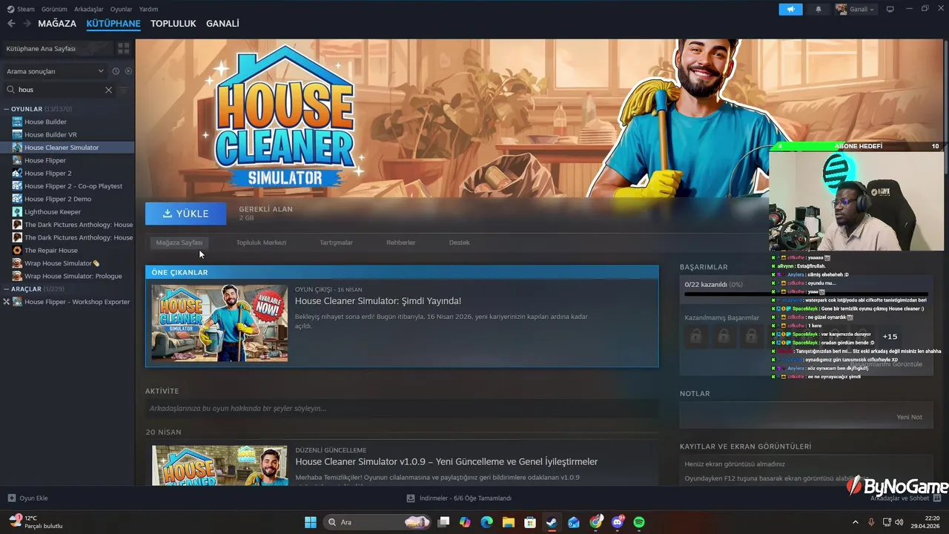Click the Lighthouse Keeper game icon
Viewport: 949px width, 534px height.
(x=18, y=212)
